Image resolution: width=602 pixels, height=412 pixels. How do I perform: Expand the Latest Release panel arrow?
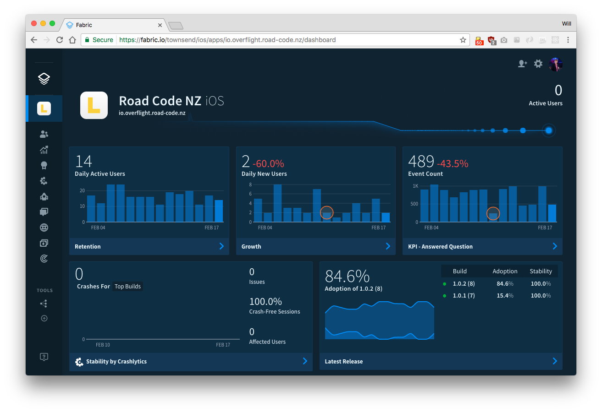tap(554, 361)
